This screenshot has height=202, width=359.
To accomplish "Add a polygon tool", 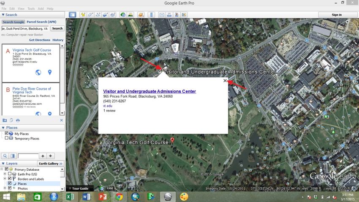I will tap(90, 15).
